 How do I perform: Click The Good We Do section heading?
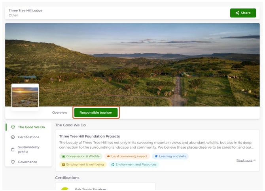tap(70, 125)
